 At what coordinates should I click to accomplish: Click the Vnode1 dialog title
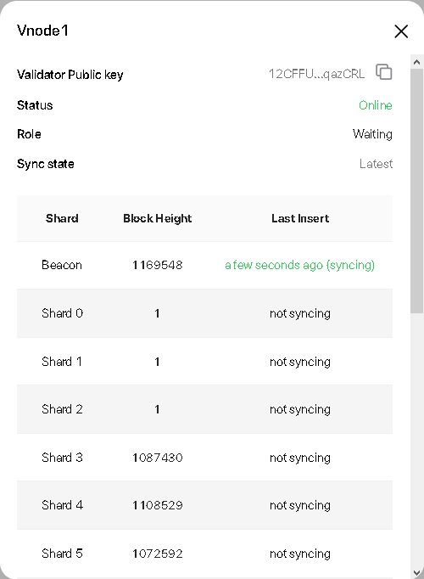(x=42, y=31)
